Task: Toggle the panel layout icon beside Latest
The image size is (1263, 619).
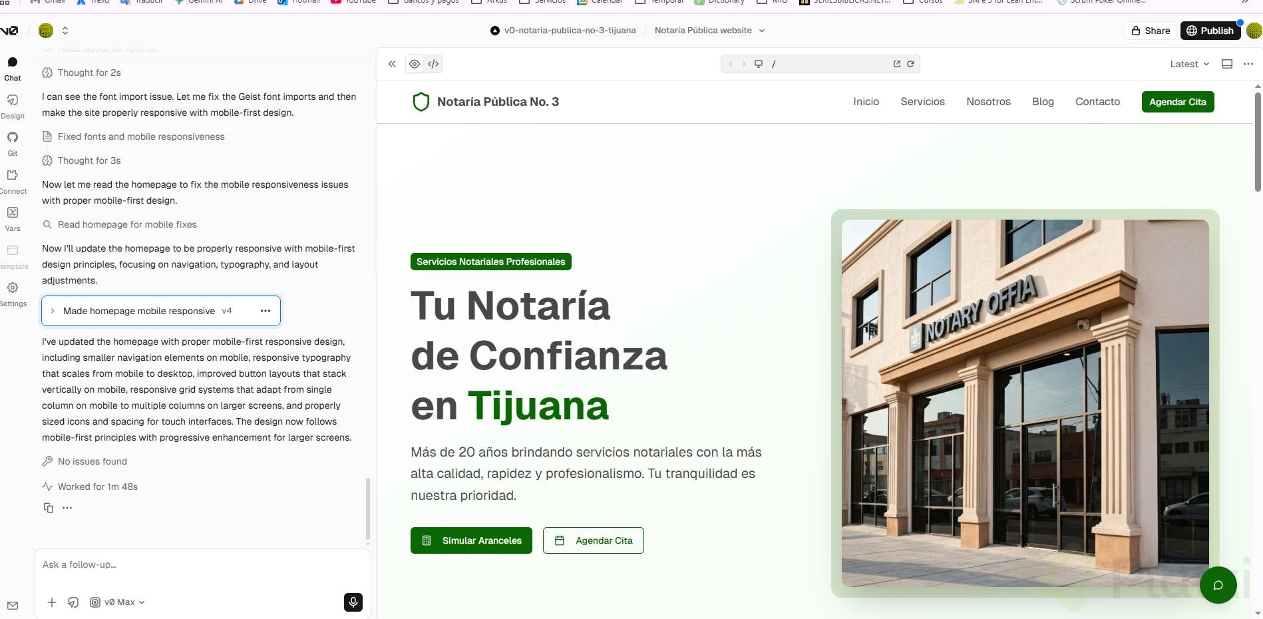Action: click(x=1227, y=64)
